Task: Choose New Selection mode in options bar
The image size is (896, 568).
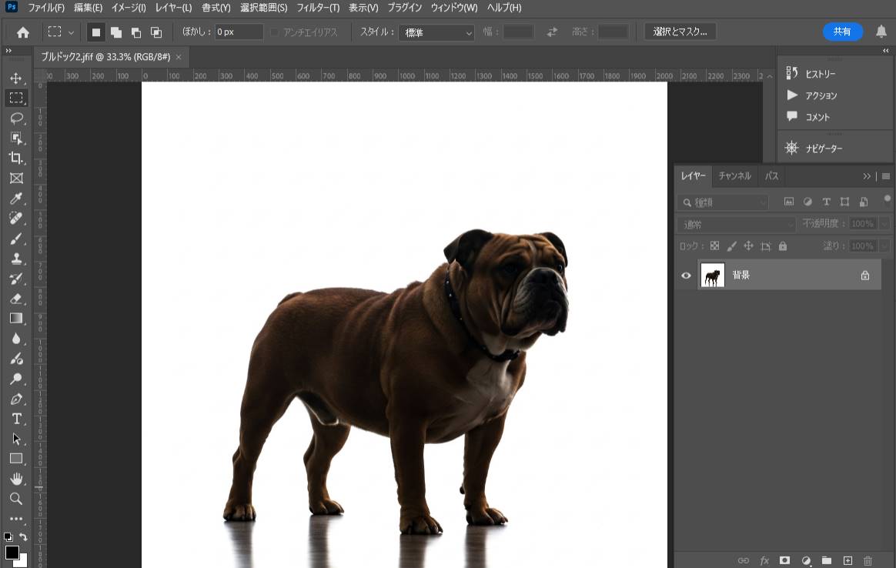Action: 96,32
